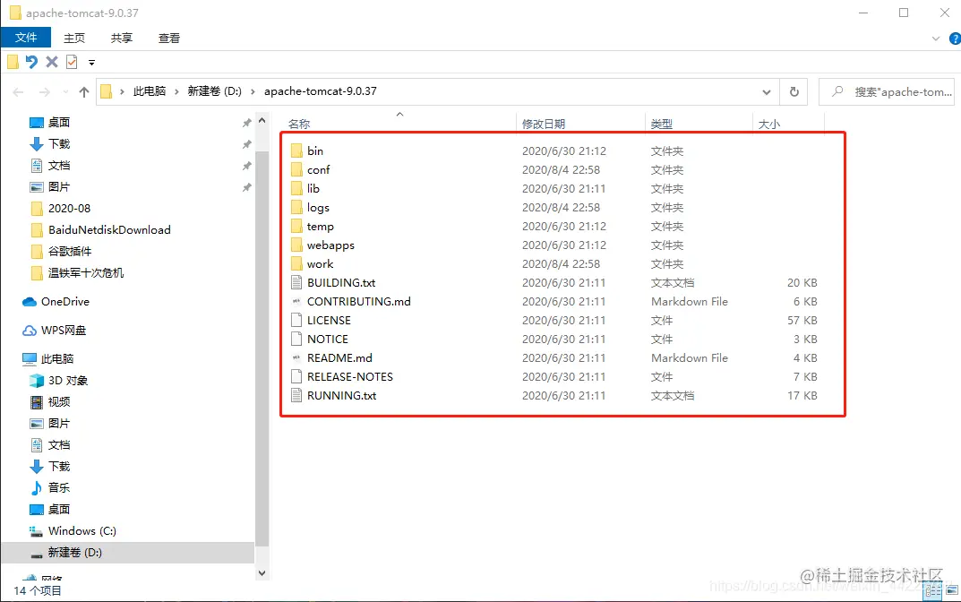Select the webapps folder
The height and width of the screenshot is (602, 961).
point(330,245)
